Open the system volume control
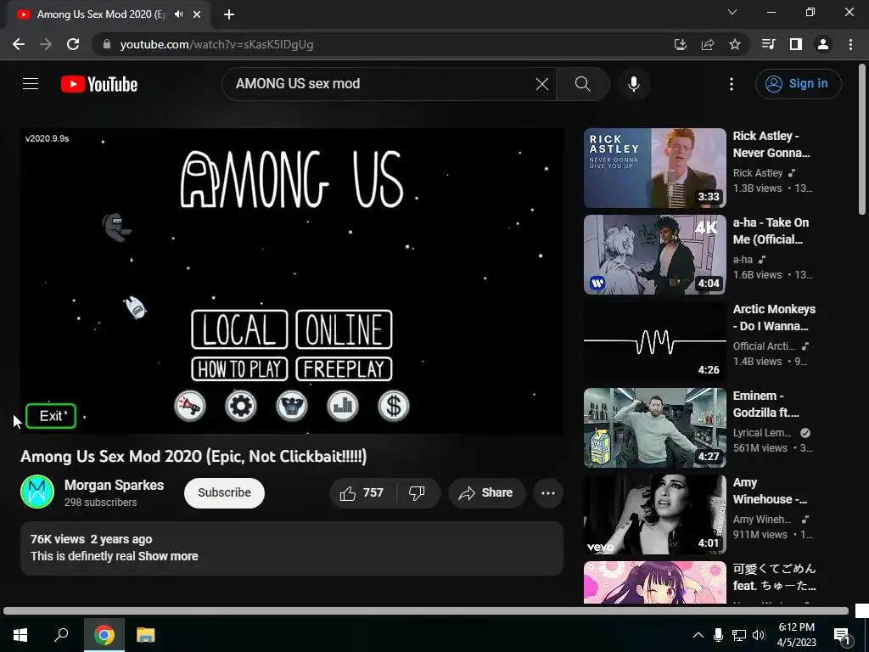The height and width of the screenshot is (652, 869). (759, 635)
